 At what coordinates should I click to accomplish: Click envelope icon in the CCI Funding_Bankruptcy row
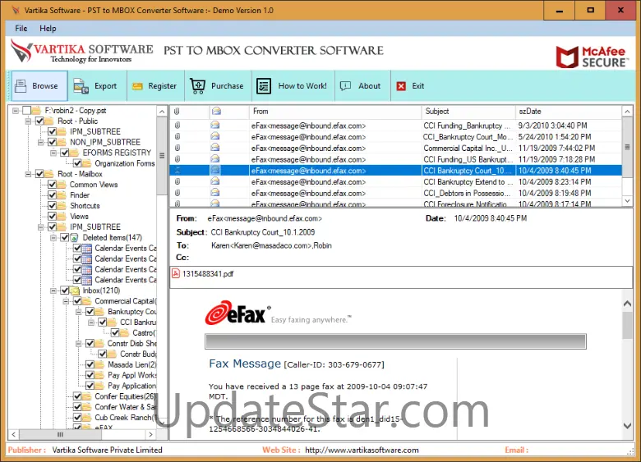[x=215, y=126]
